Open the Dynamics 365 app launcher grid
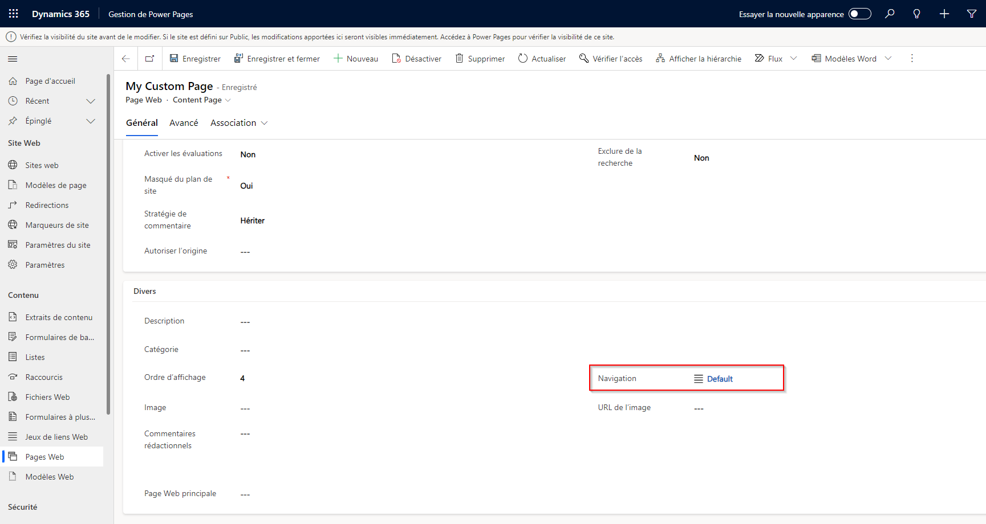 click(x=14, y=14)
